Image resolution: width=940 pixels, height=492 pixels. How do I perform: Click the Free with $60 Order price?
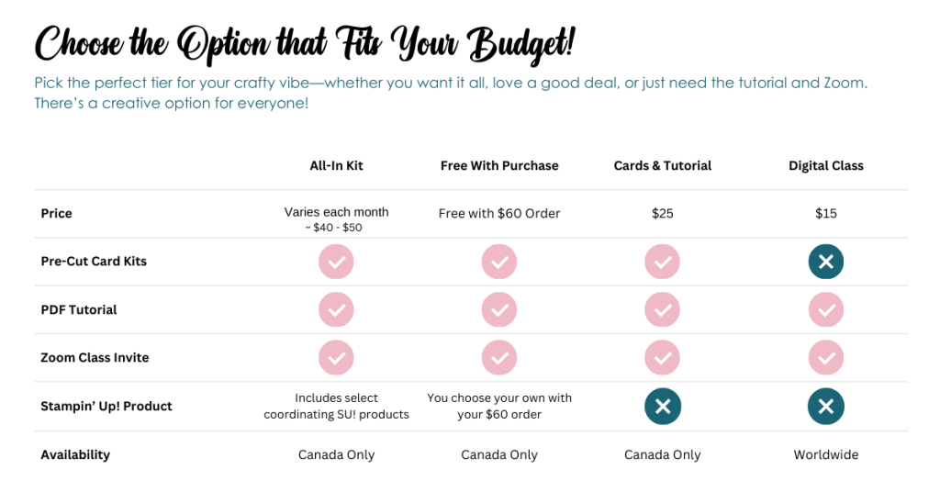[499, 213]
